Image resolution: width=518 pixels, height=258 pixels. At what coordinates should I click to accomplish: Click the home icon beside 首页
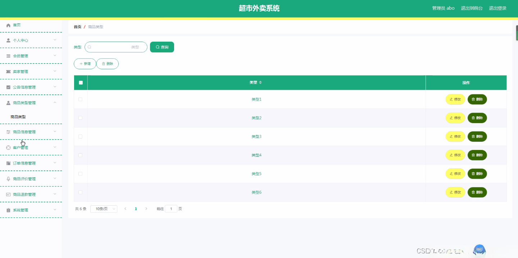click(8, 25)
